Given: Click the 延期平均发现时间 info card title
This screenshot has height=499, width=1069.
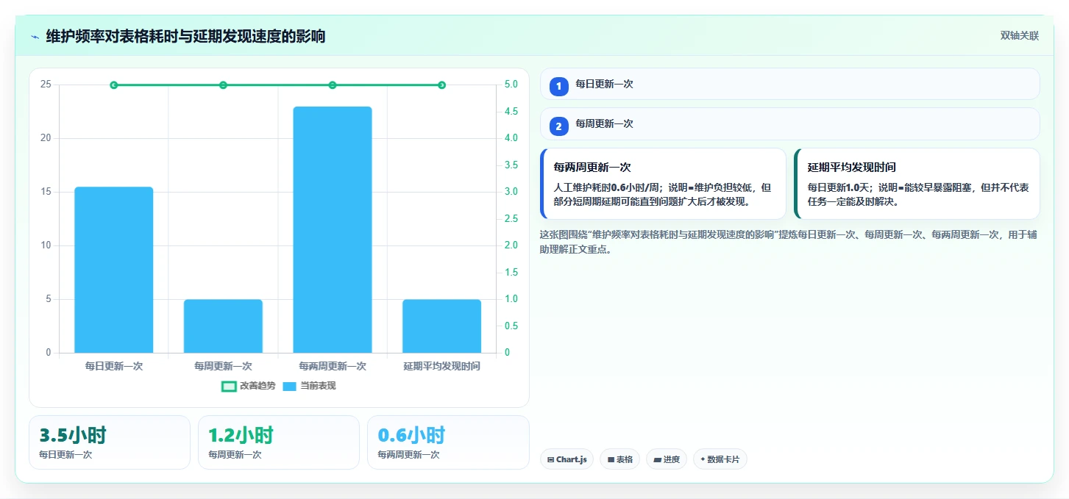Looking at the screenshot, I should [851, 168].
